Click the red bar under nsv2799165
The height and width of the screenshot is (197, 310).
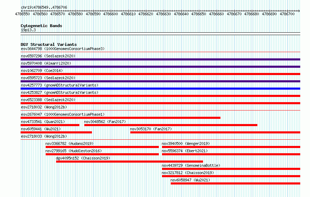pyautogui.click(x=102, y=154)
